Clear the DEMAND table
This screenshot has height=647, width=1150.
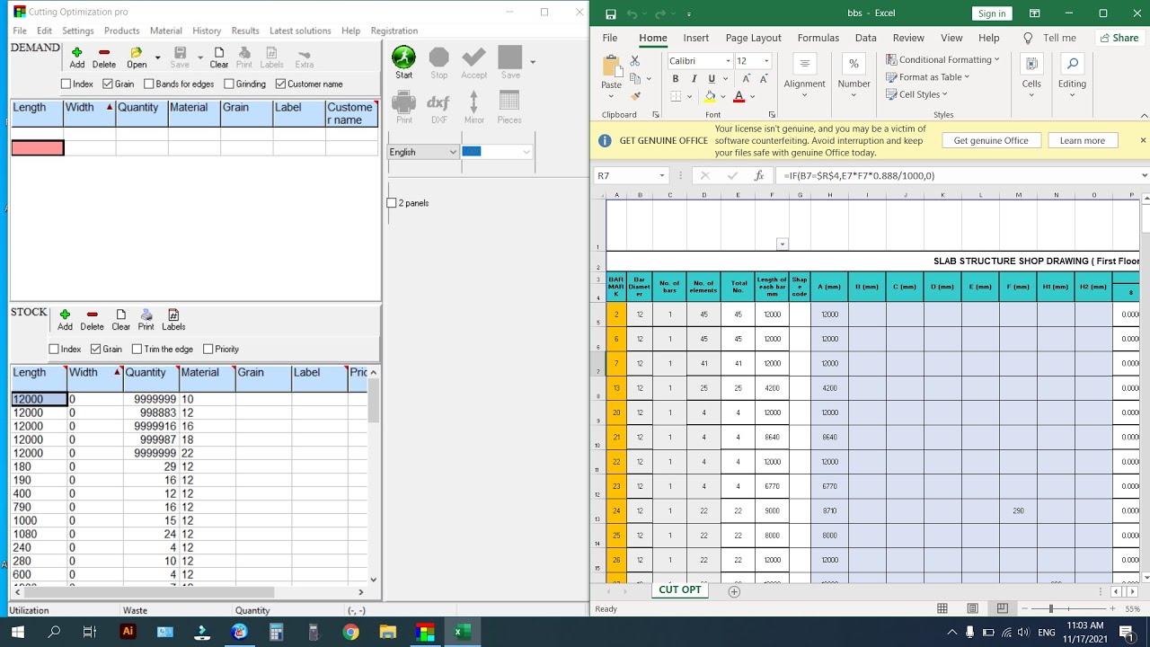219,58
